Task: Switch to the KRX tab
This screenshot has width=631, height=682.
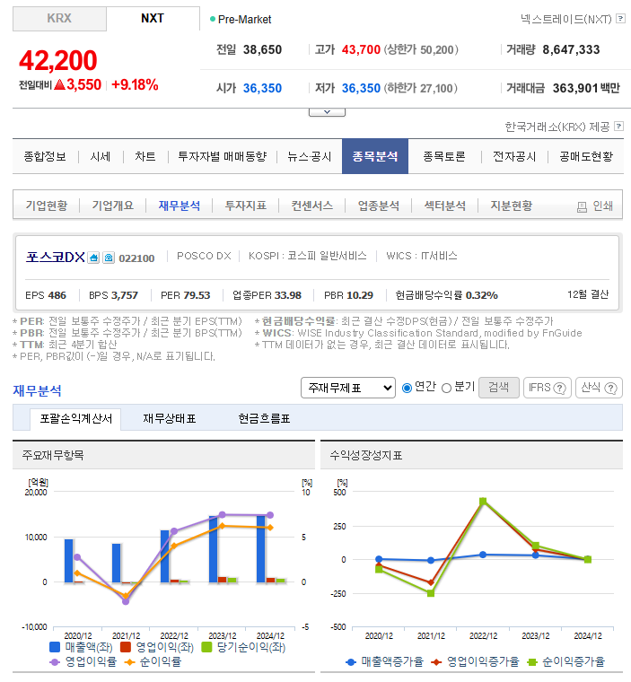Action: coord(59,19)
